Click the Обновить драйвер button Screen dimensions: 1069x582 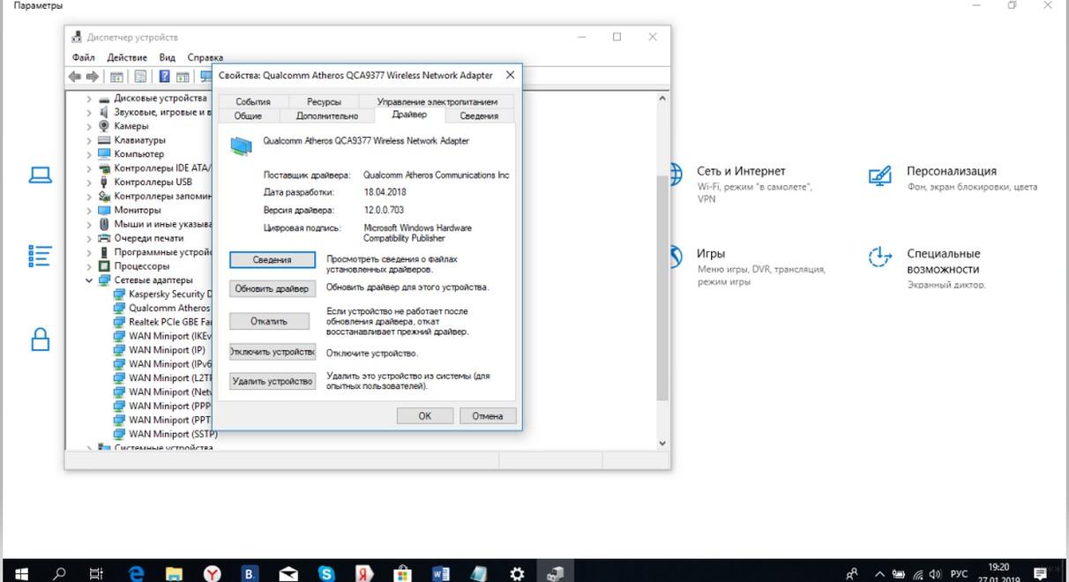(272, 288)
